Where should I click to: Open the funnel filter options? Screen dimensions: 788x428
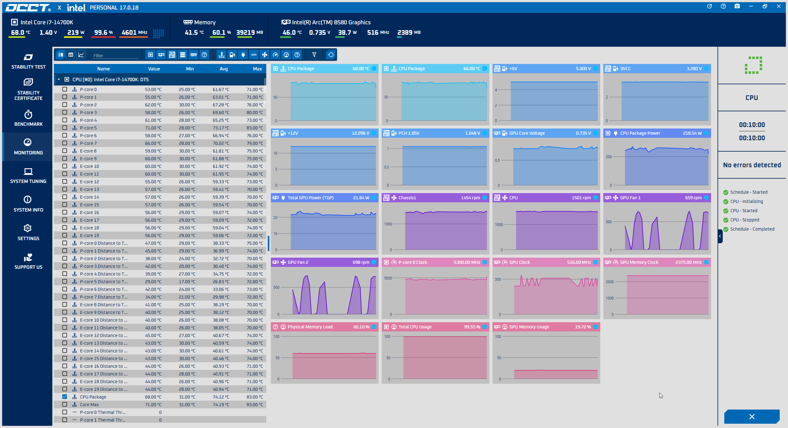click(x=314, y=55)
